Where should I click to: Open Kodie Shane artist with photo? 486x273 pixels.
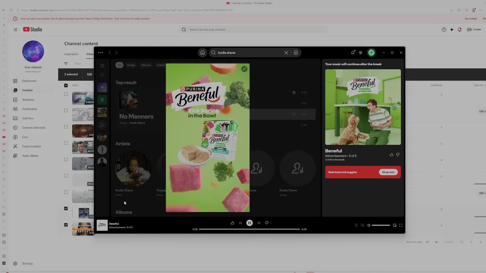133,169
